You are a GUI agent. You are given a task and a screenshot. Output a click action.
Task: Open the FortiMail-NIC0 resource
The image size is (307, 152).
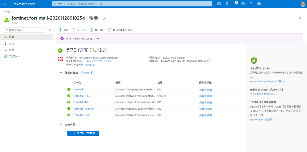[x=82, y=96]
